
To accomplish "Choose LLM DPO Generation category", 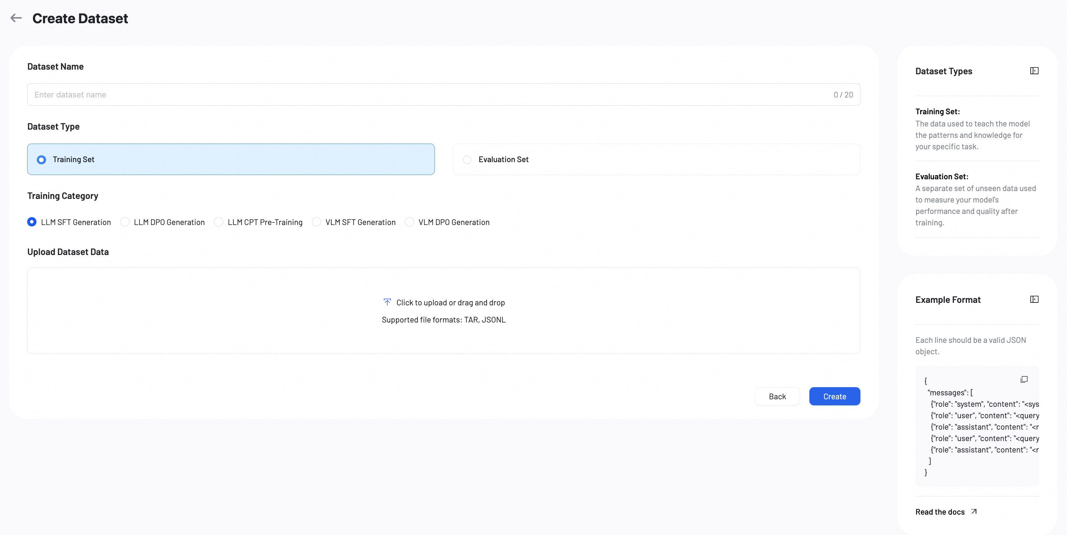I will pos(162,222).
